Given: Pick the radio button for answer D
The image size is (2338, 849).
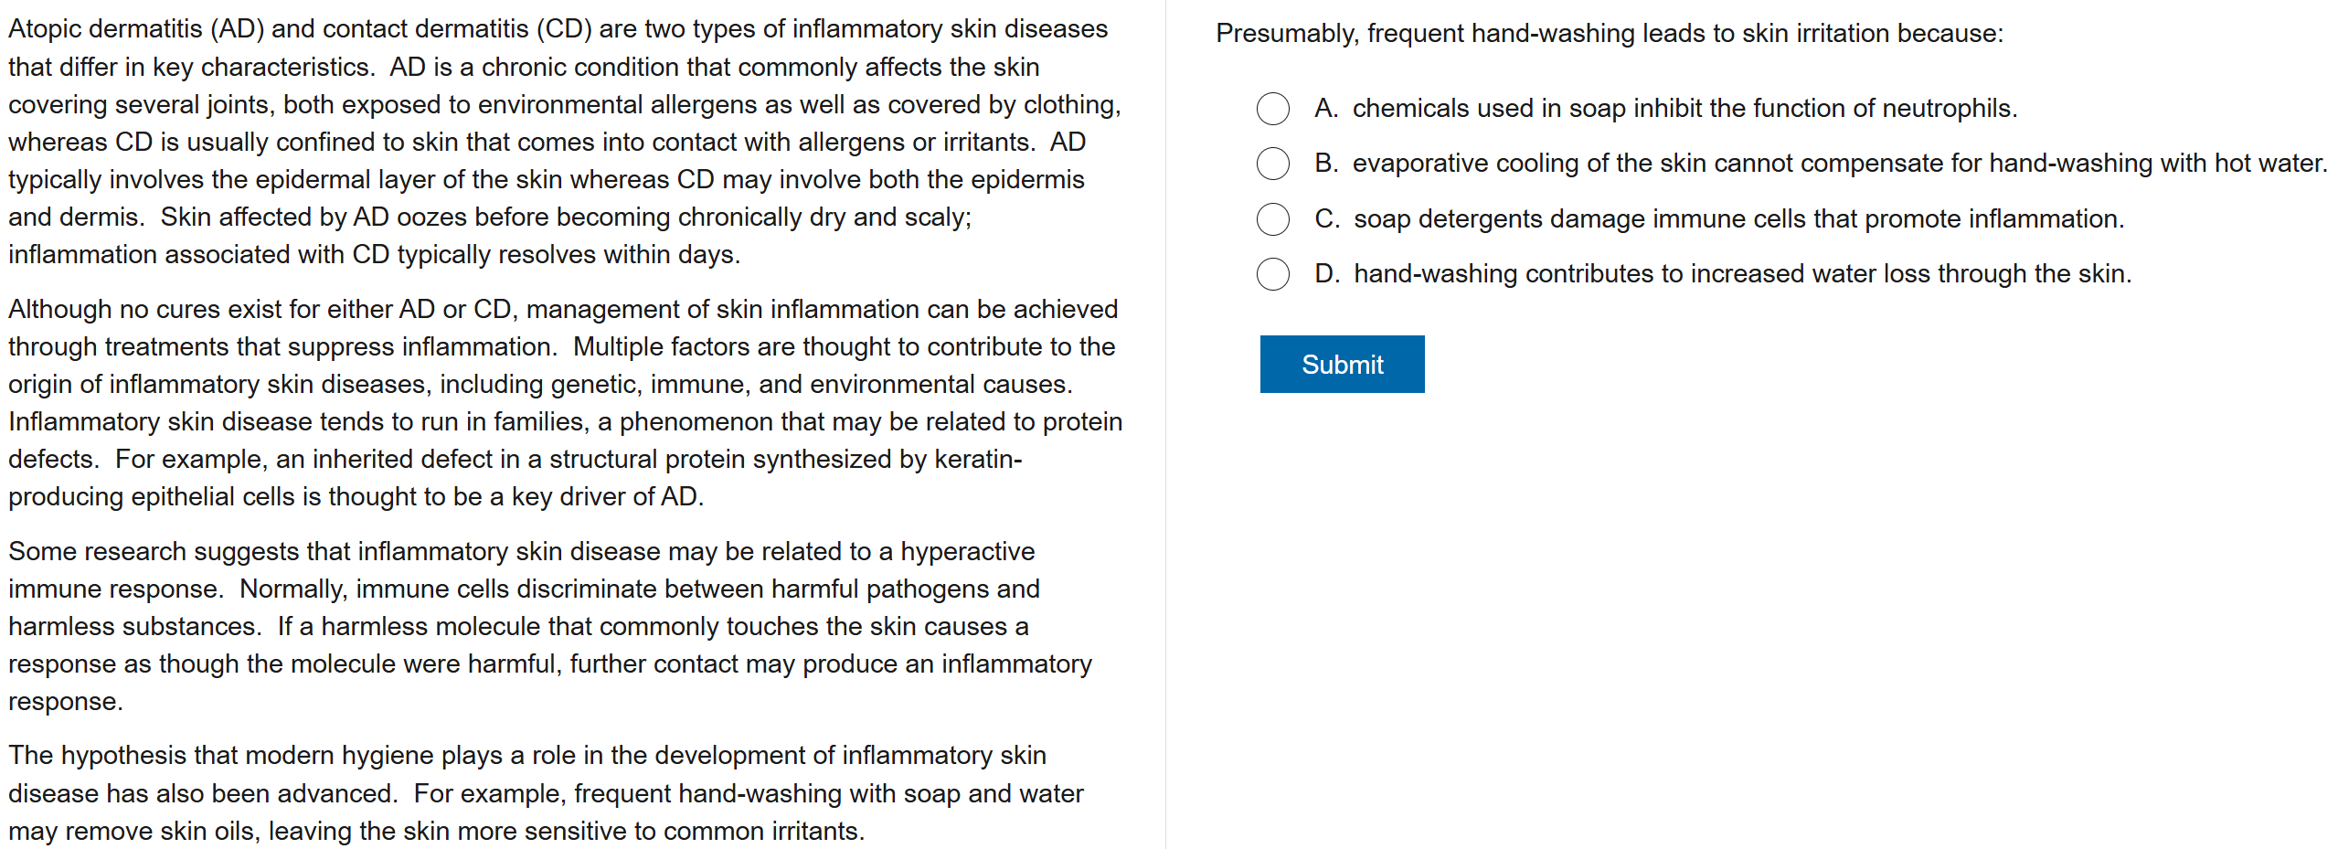Looking at the screenshot, I should click(1272, 274).
